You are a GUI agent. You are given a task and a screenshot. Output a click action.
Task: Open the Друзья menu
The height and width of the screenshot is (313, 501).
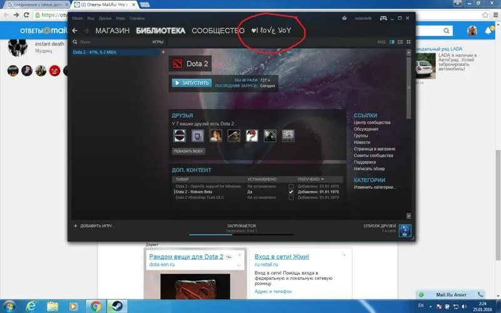point(105,18)
